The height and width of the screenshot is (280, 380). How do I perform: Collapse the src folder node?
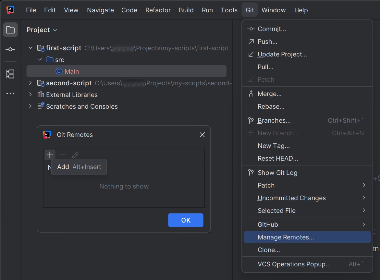pyautogui.click(x=40, y=59)
